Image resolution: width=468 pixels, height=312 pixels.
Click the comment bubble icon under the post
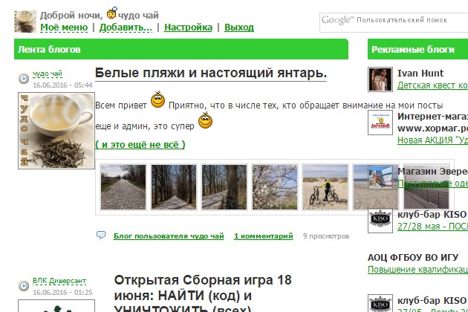point(100,235)
